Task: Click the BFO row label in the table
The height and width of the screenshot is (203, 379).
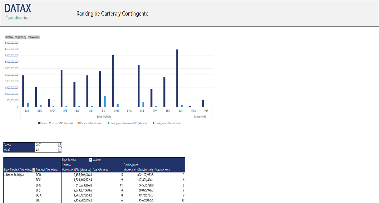Action: pyautogui.click(x=38, y=185)
